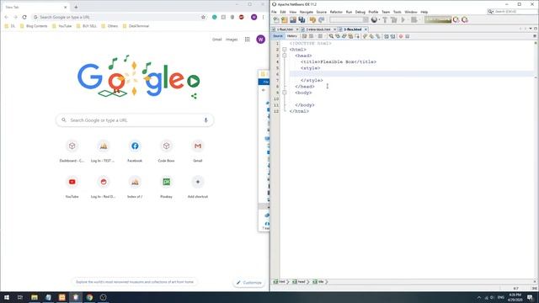Open the Facebook shortcut tile

pyautogui.click(x=135, y=151)
